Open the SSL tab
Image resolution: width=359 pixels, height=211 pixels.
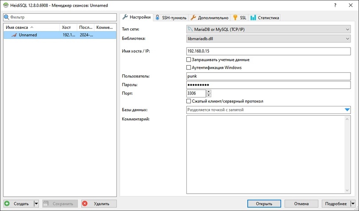click(239, 18)
